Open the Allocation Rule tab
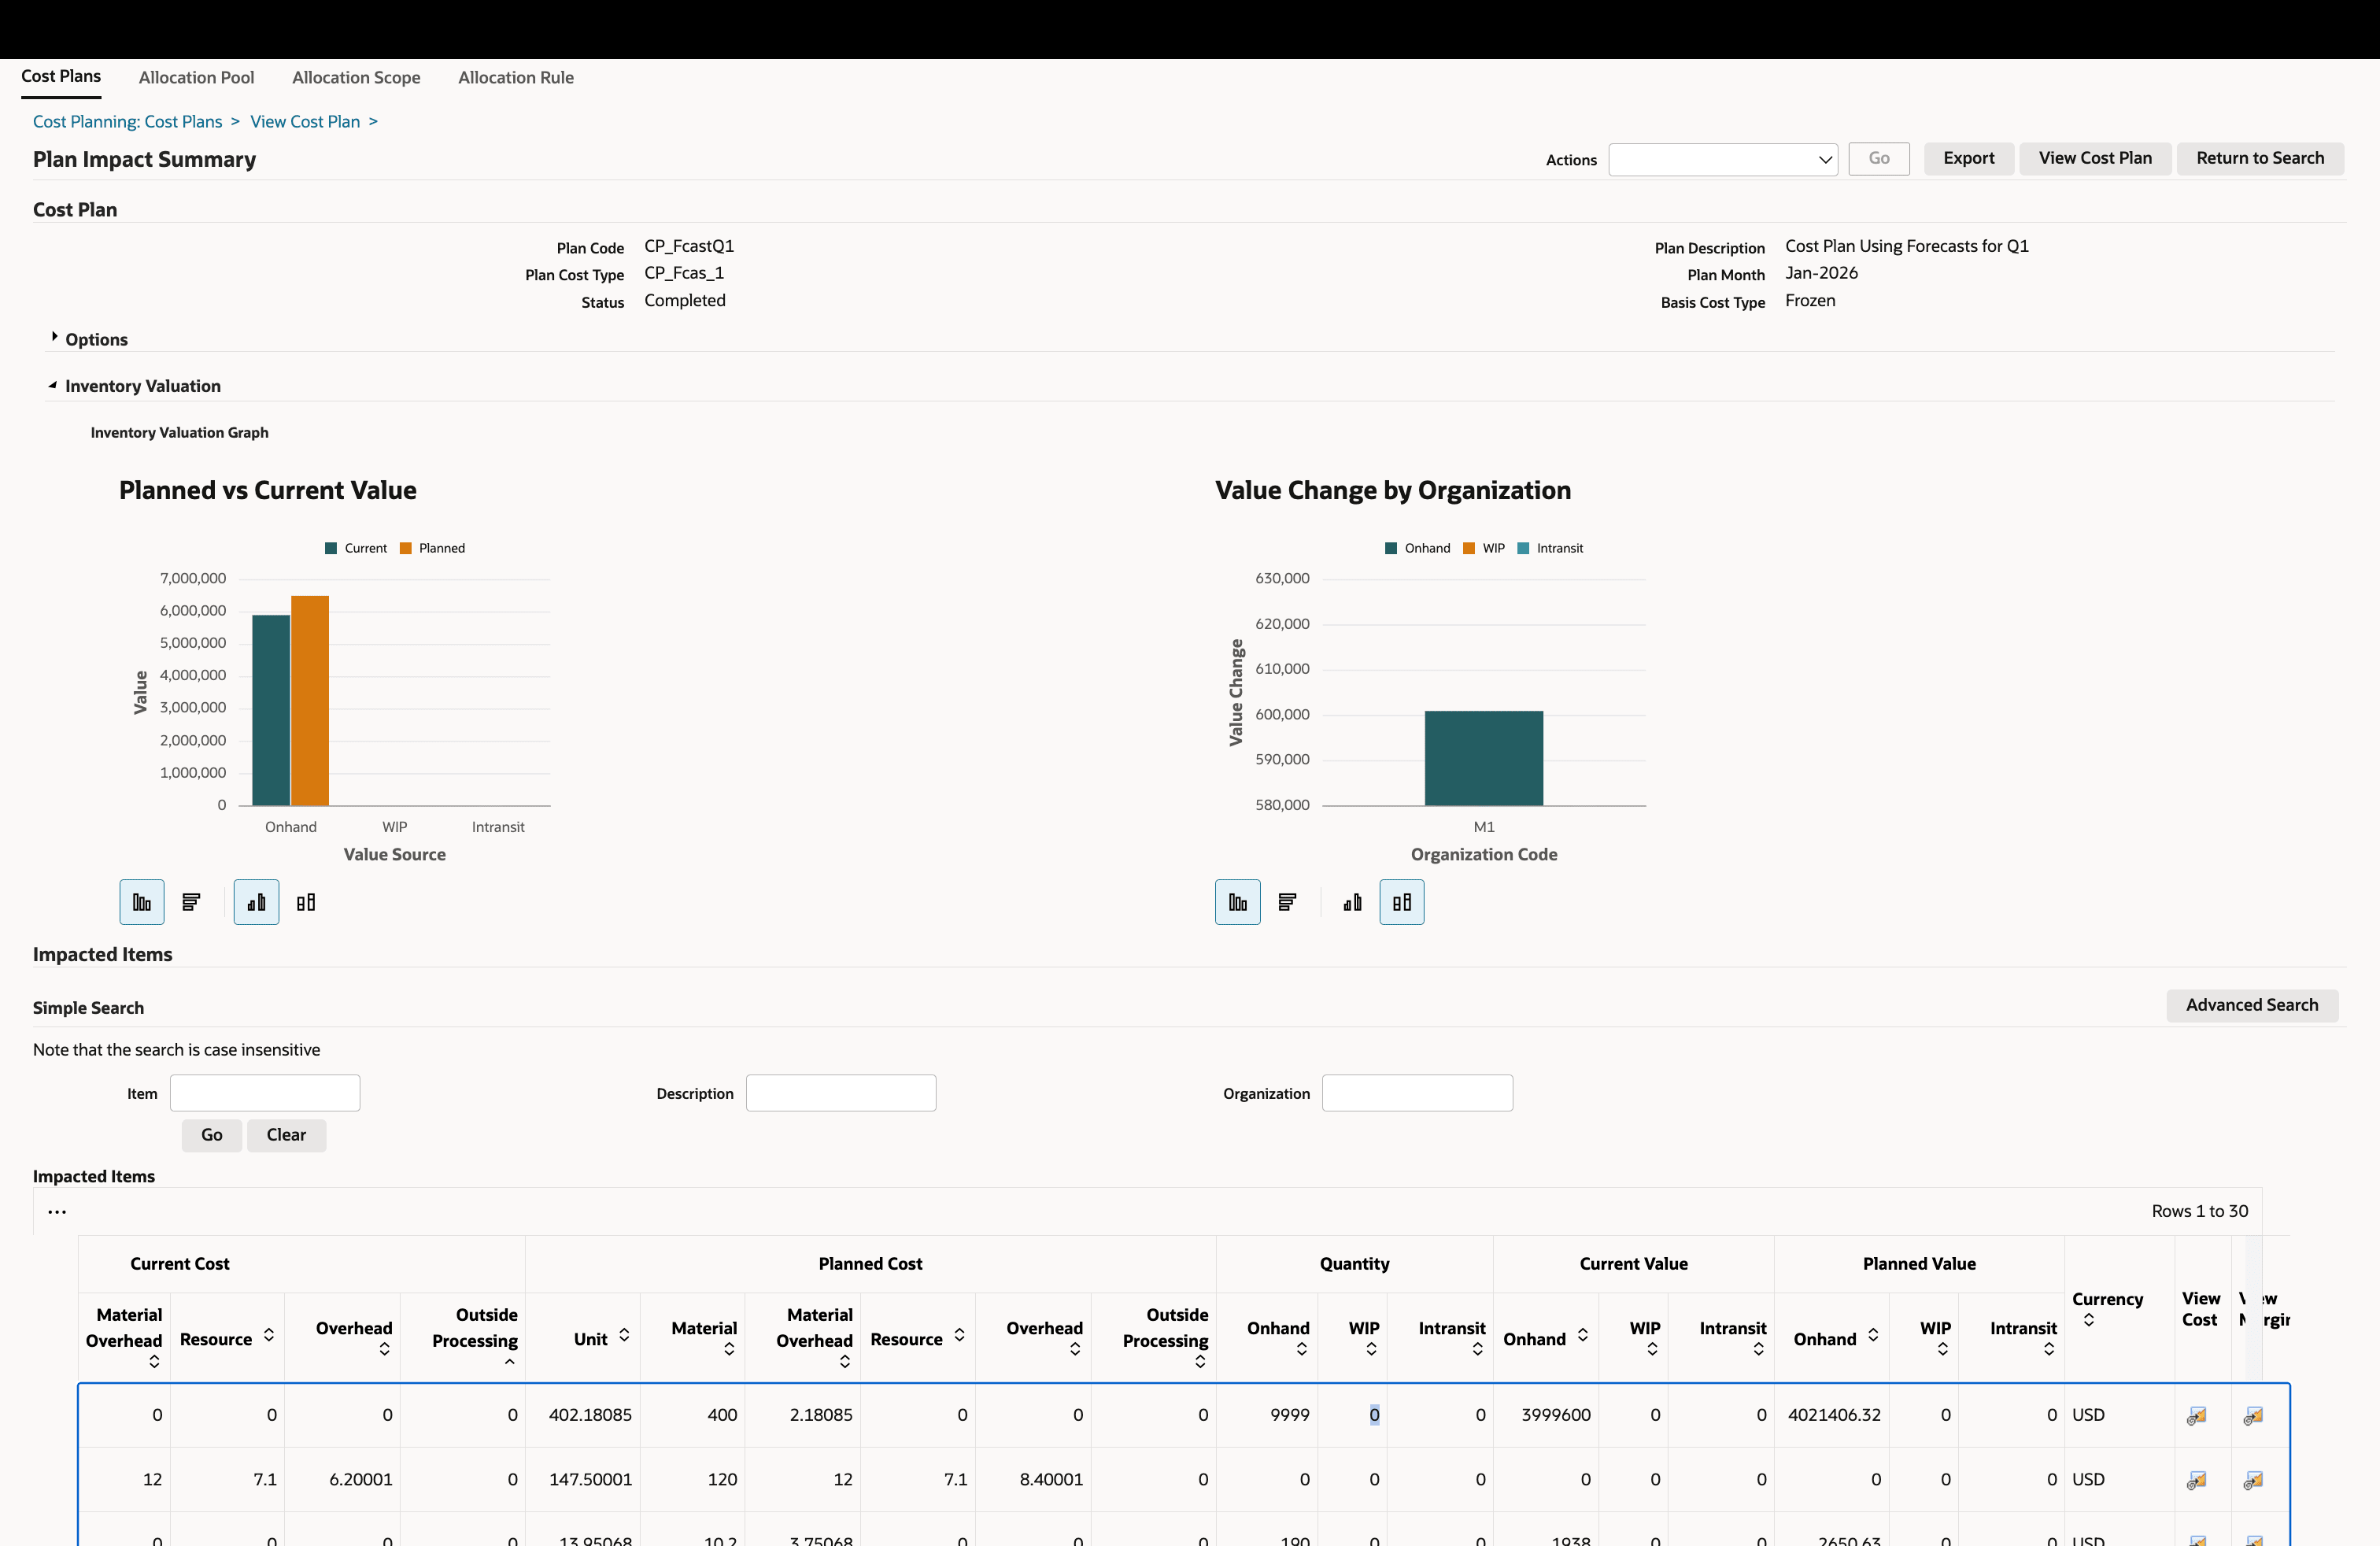The height and width of the screenshot is (1546, 2380). click(515, 77)
